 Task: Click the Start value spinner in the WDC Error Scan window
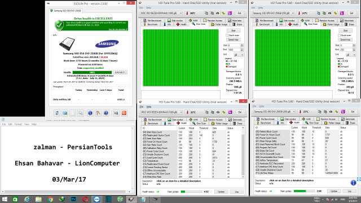click(242, 45)
